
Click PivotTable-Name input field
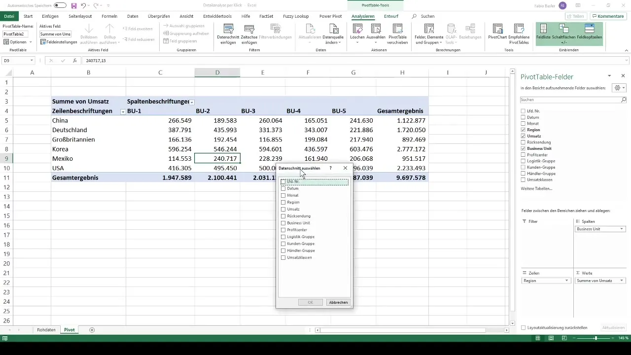pos(16,34)
